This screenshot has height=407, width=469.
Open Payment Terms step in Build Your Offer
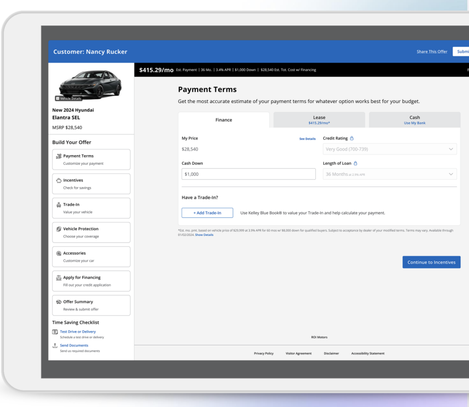pyautogui.click(x=91, y=159)
